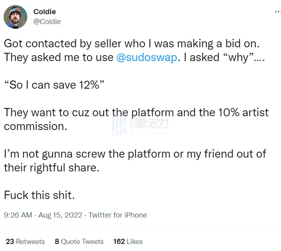Viewport: 281px width, 251px height.
Task: Open the @sudoswap mention link
Action: tap(147, 57)
